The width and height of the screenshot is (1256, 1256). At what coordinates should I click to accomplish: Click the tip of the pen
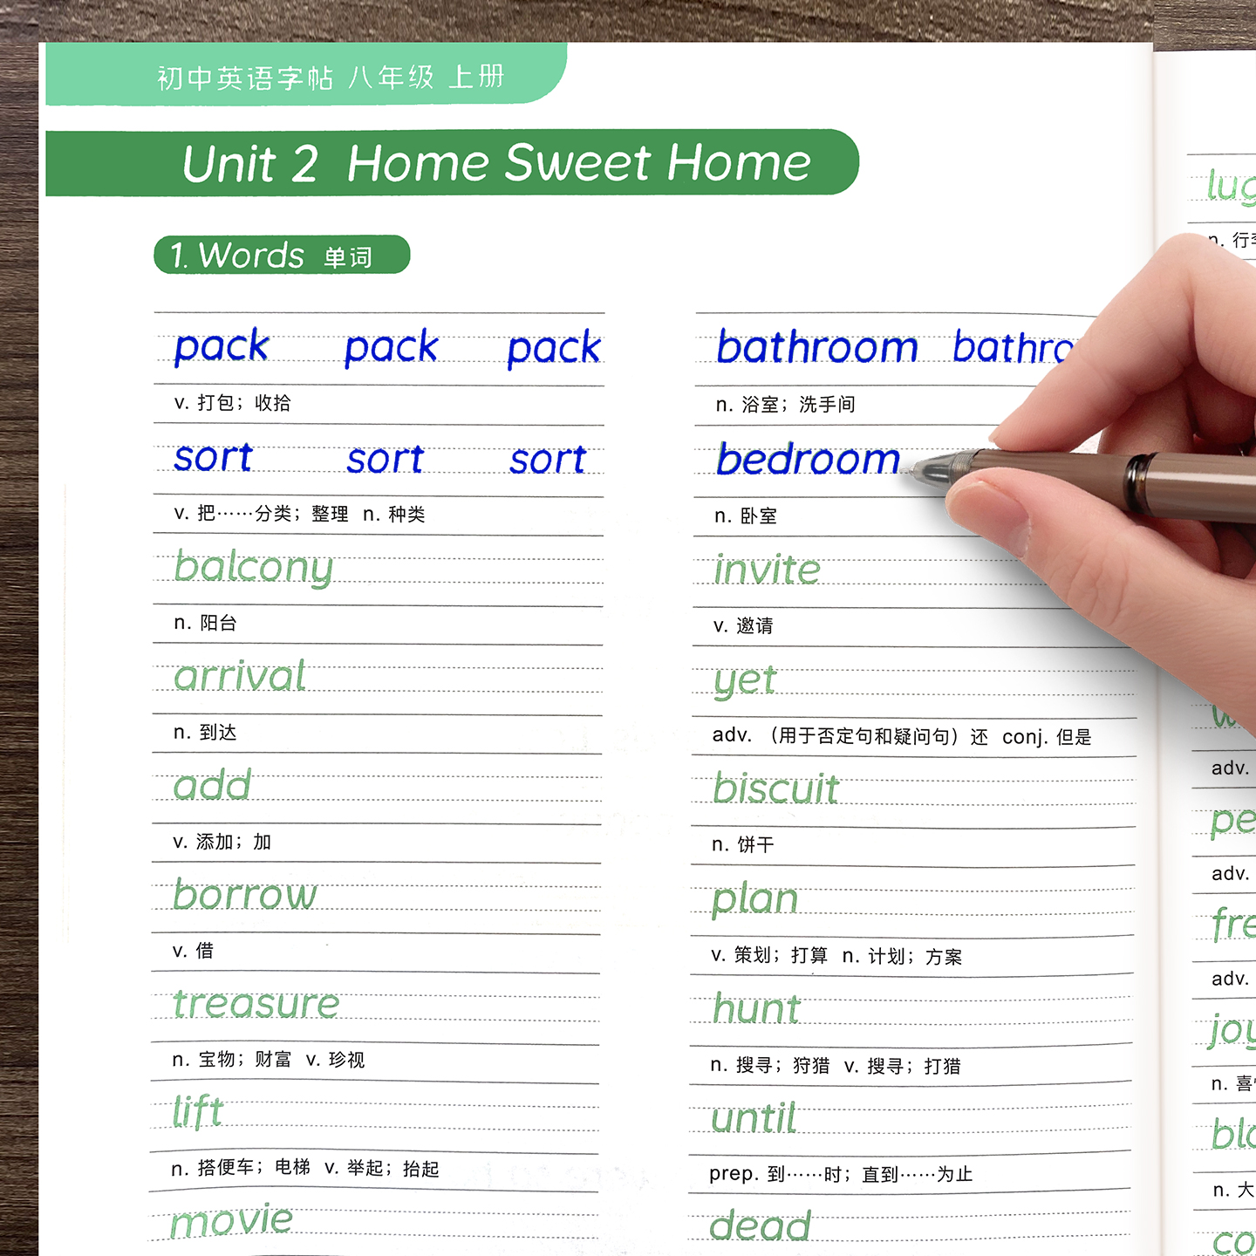[x=907, y=470]
